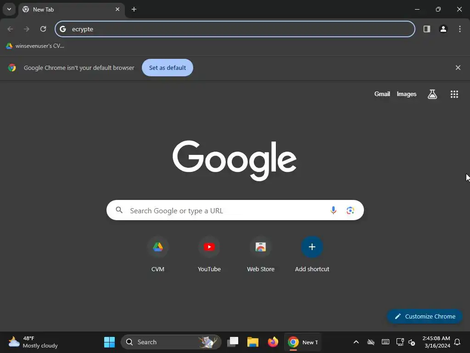Select Chrome New Tab taskbar item
This screenshot has width=470, height=353.
point(303,342)
